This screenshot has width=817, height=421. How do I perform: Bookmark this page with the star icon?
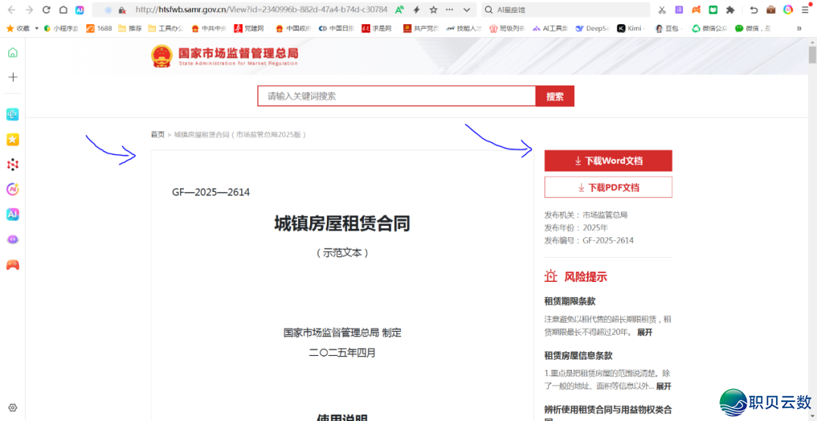tap(433, 9)
